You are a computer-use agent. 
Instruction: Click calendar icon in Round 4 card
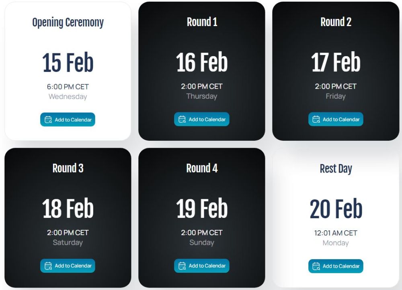[182, 266]
